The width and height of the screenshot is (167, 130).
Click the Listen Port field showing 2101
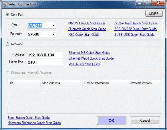45,62
